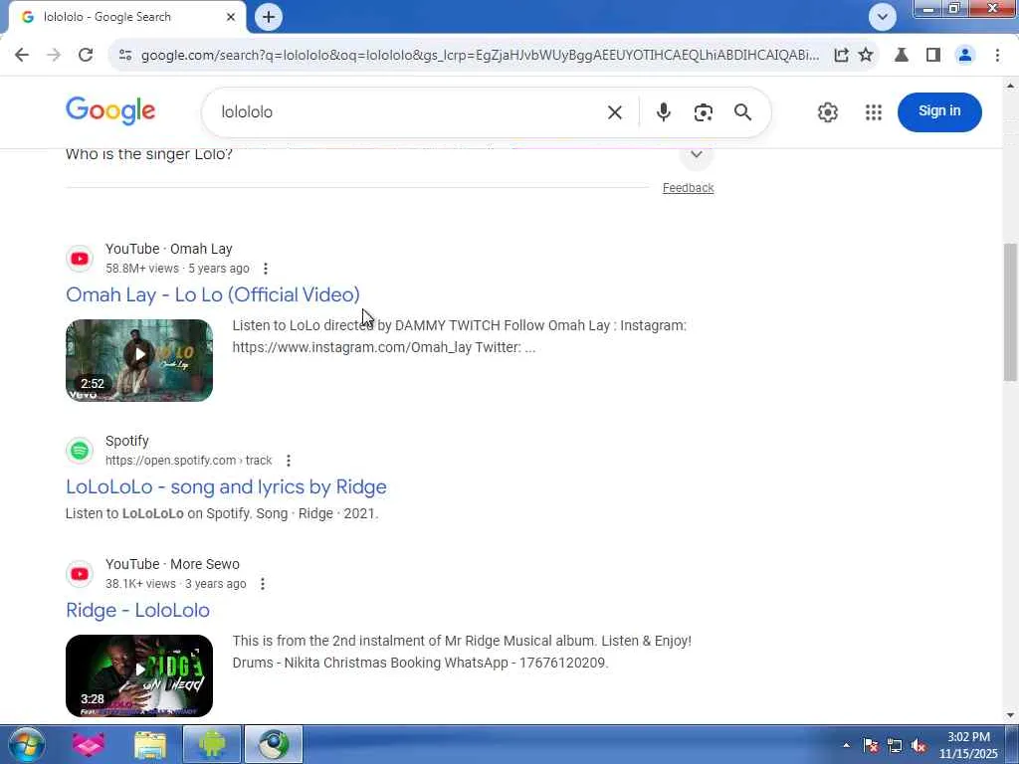
Task: Play the Ridge LoloLolo video thumbnail
Action: coord(139,675)
